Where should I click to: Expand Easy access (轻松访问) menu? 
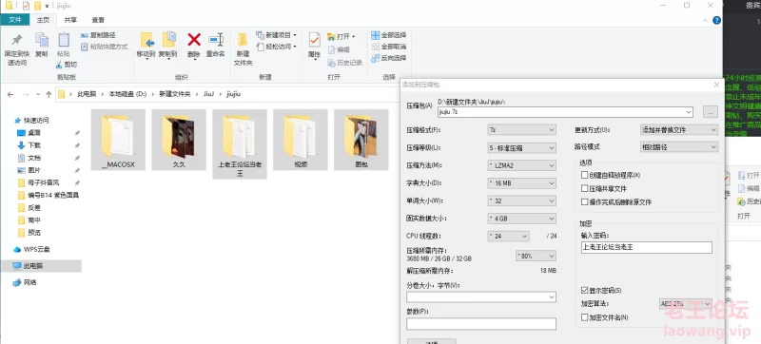[x=276, y=47]
